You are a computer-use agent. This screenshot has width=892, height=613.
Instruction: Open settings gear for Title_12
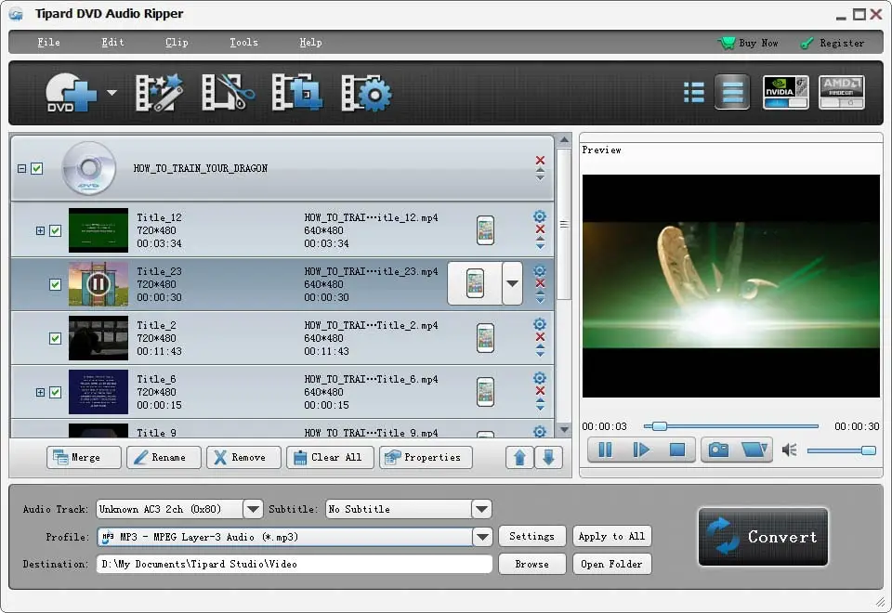tap(540, 216)
